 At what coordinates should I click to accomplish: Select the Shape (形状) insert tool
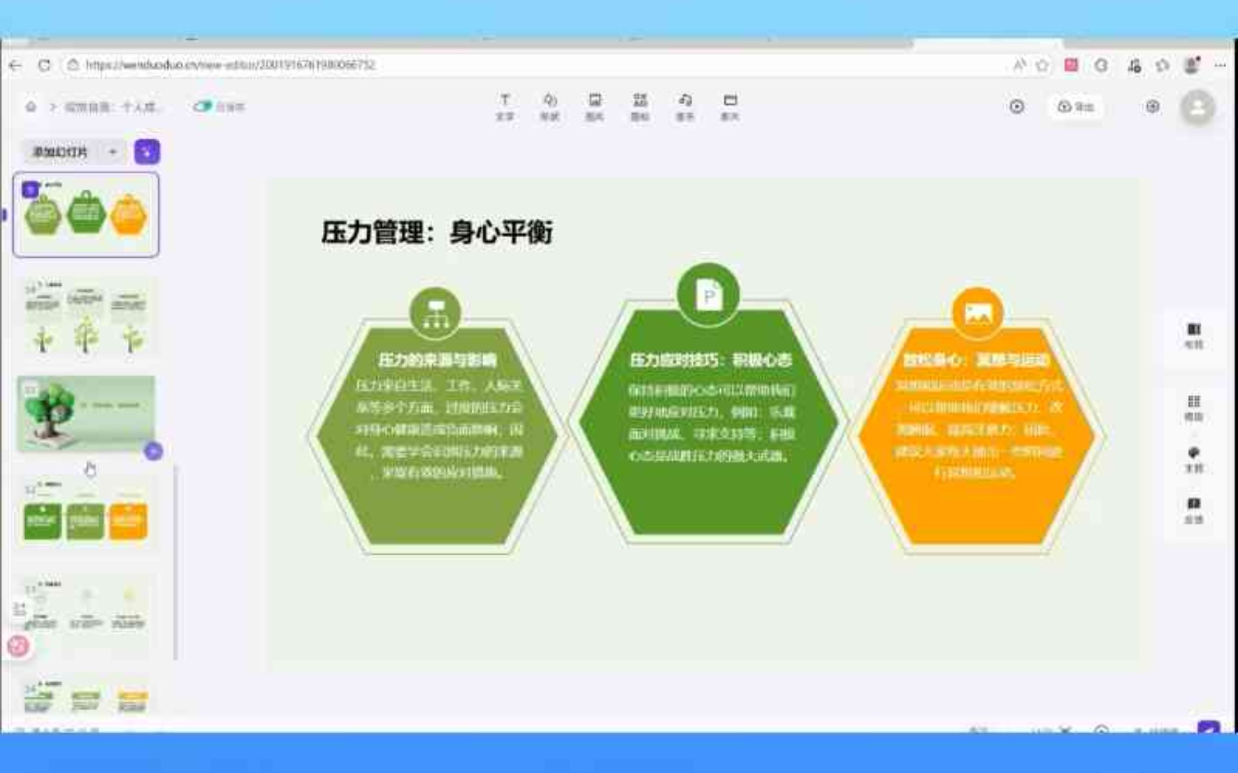click(x=550, y=107)
